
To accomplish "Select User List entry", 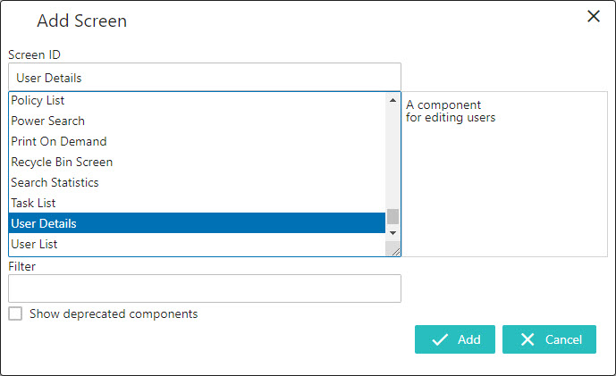I will pos(34,244).
